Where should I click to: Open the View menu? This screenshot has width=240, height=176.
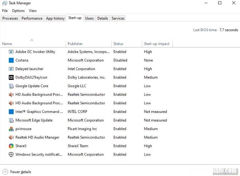(x=33, y=11)
